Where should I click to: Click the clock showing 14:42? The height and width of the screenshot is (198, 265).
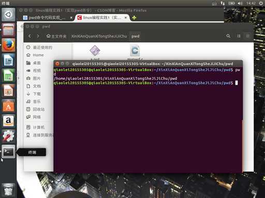(x=251, y=3)
